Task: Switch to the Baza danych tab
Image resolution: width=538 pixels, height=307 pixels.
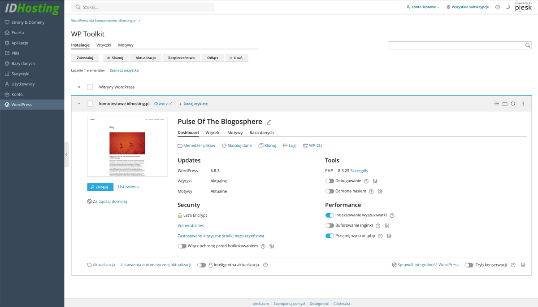Action: pos(261,133)
